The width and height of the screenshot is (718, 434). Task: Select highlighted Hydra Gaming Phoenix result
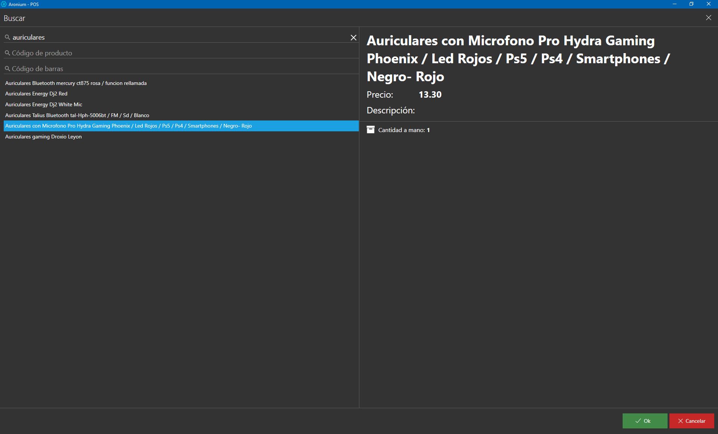point(128,126)
